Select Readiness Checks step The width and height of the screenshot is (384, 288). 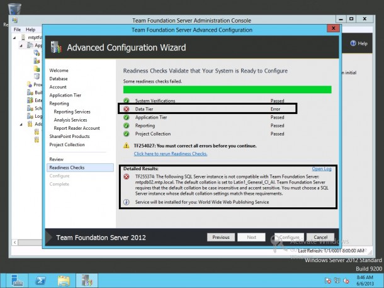(80, 168)
